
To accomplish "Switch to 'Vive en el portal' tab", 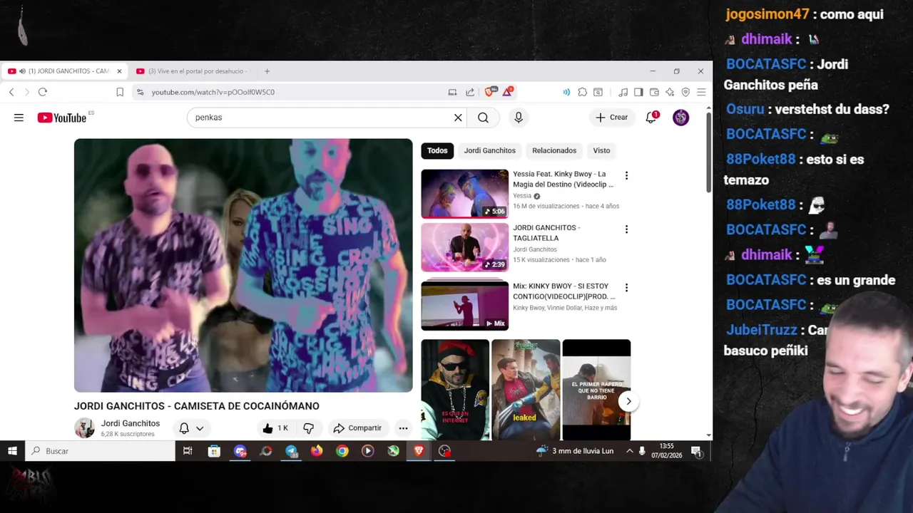I will click(x=192, y=71).
